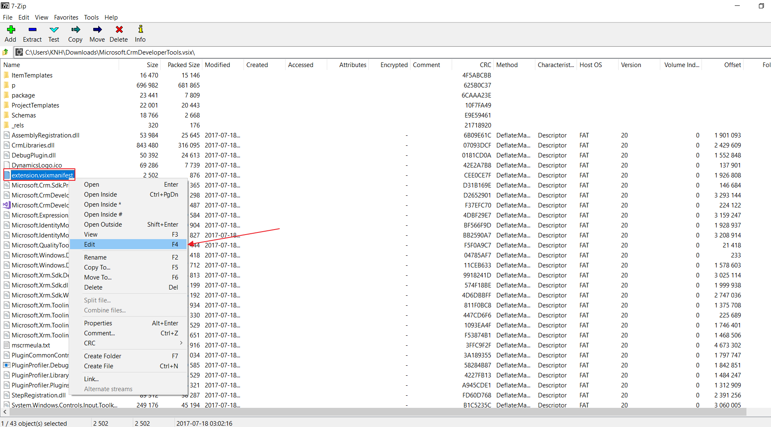Choose Rename in context menu

click(128, 257)
